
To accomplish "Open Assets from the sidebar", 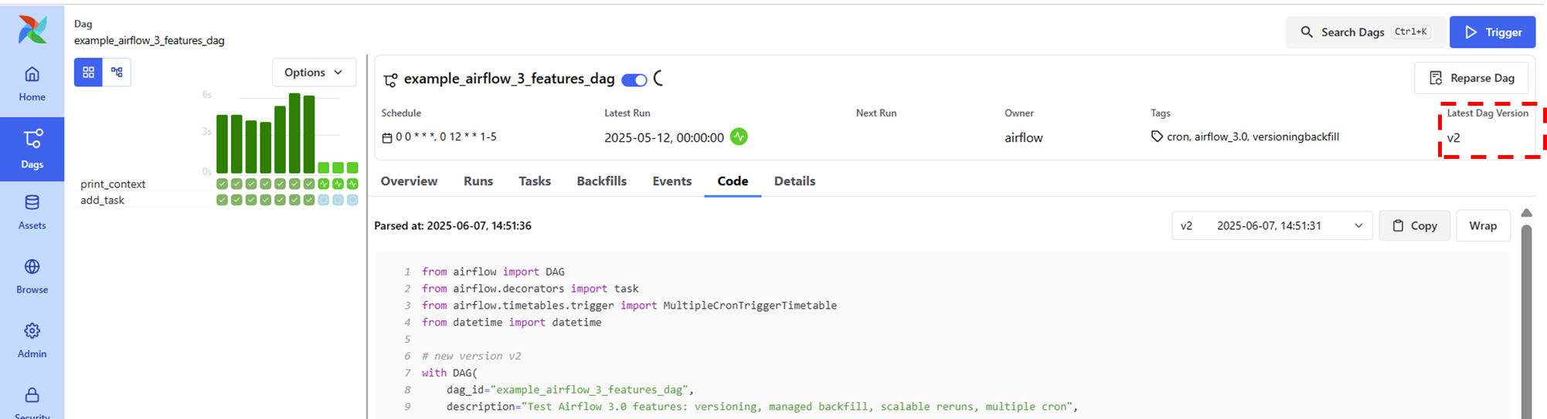I will pyautogui.click(x=32, y=212).
